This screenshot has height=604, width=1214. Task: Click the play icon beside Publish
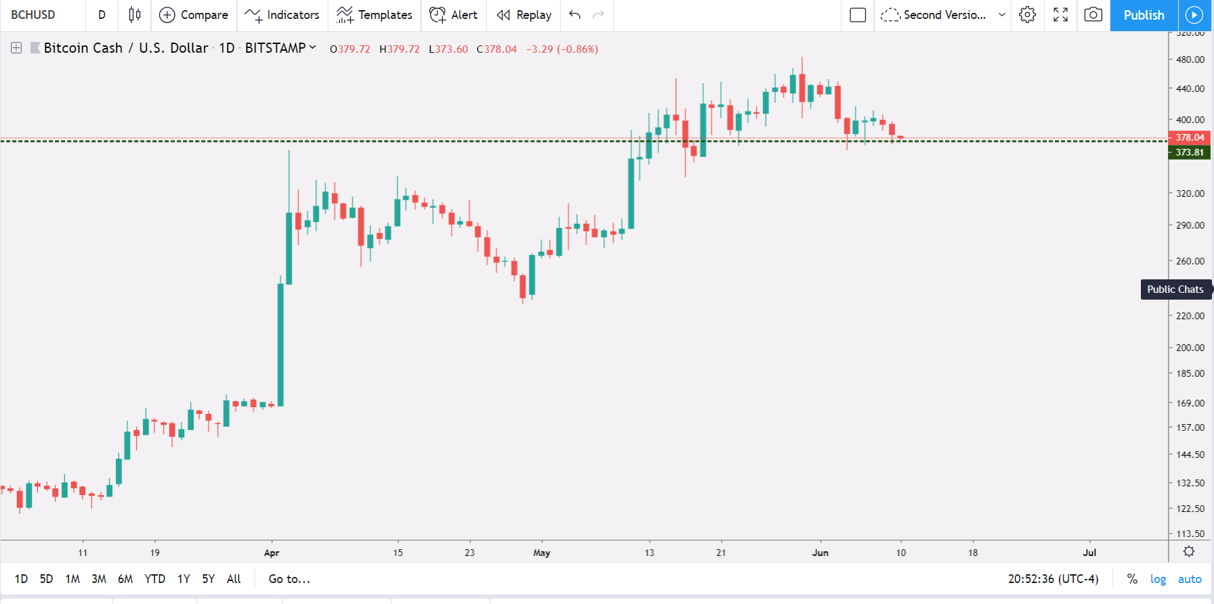point(1194,15)
